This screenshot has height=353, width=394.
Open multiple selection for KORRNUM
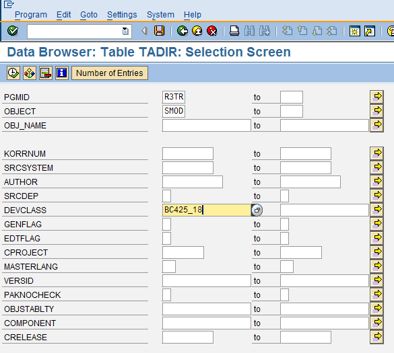376,153
